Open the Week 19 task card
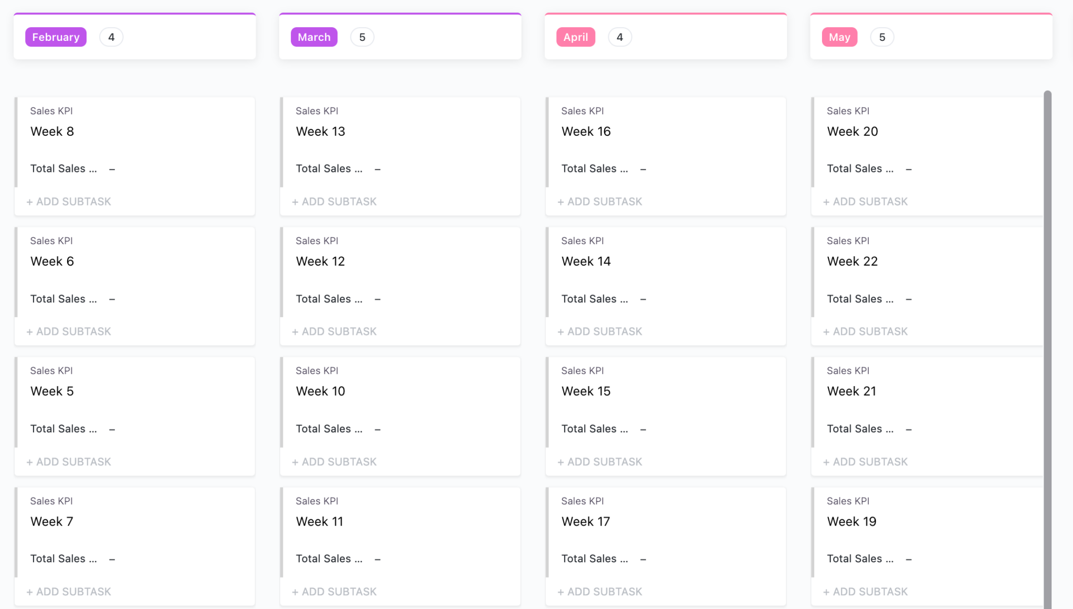This screenshot has height=609, width=1073. tap(851, 521)
